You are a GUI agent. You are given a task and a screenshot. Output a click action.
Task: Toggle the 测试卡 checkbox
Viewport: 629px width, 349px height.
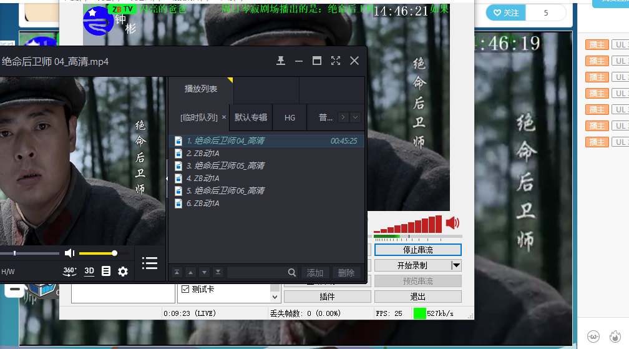click(x=185, y=289)
